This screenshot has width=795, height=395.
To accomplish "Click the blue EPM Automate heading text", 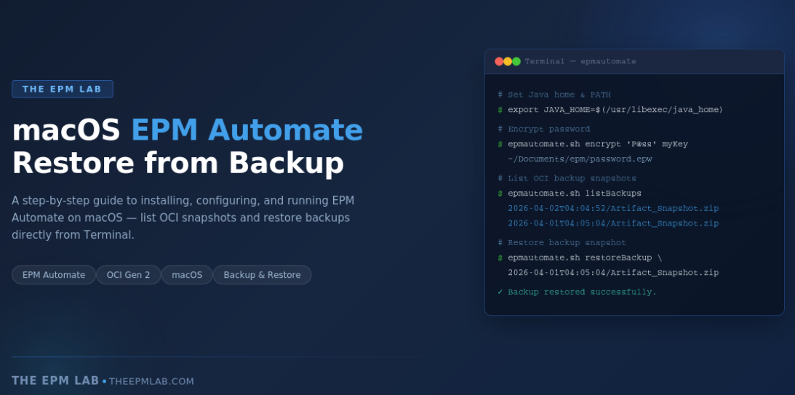I will (247, 130).
